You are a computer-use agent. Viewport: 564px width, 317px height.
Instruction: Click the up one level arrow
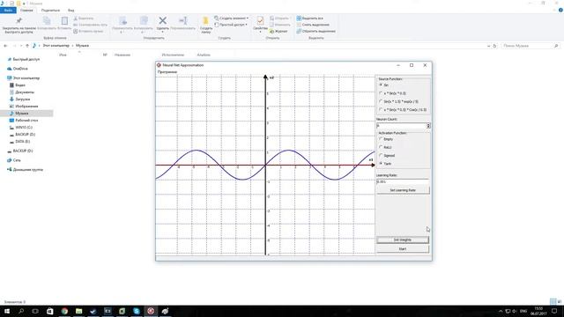pos(27,46)
